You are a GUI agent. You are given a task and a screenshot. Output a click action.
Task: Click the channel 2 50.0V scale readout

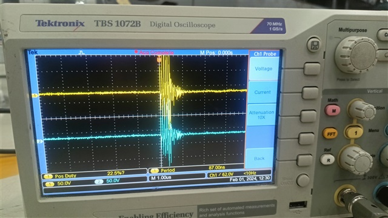[113, 180]
